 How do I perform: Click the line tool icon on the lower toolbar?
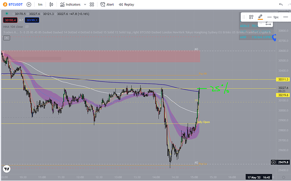point(268,24)
